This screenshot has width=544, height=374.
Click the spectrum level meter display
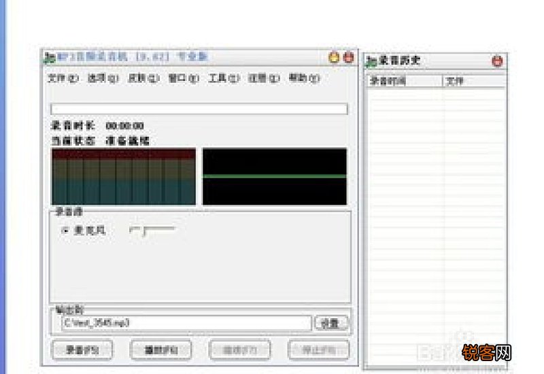pos(124,177)
